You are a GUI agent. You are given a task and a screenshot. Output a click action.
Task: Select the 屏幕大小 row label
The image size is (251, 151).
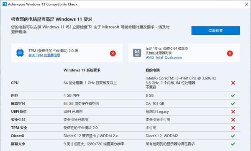point(18,144)
